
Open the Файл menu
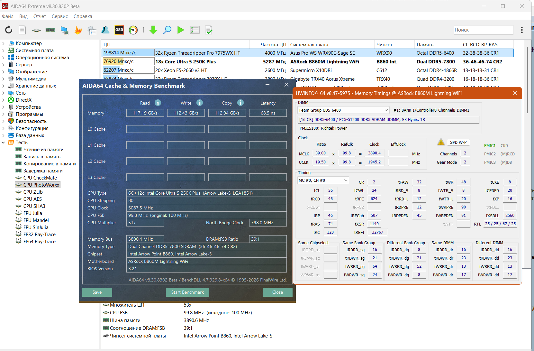[8, 16]
